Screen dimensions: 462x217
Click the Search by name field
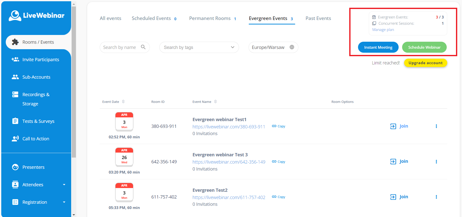click(x=120, y=47)
